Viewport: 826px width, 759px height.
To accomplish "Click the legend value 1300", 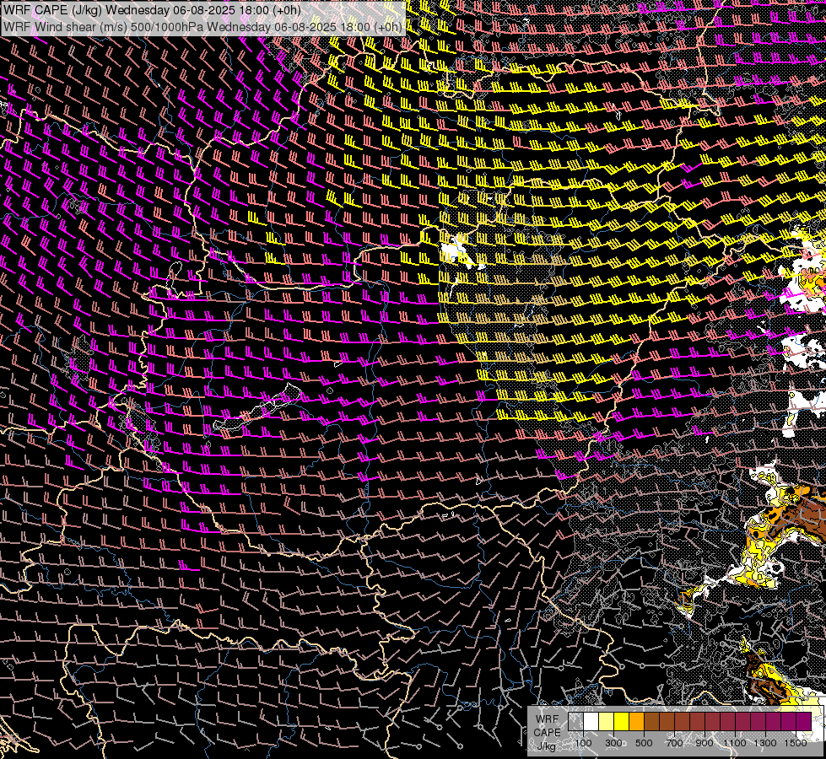I will [765, 743].
